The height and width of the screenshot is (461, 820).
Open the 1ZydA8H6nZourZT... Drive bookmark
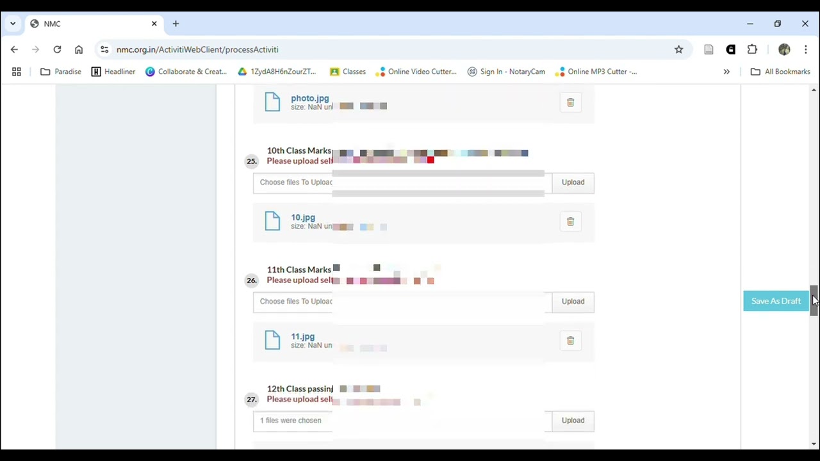(x=277, y=72)
